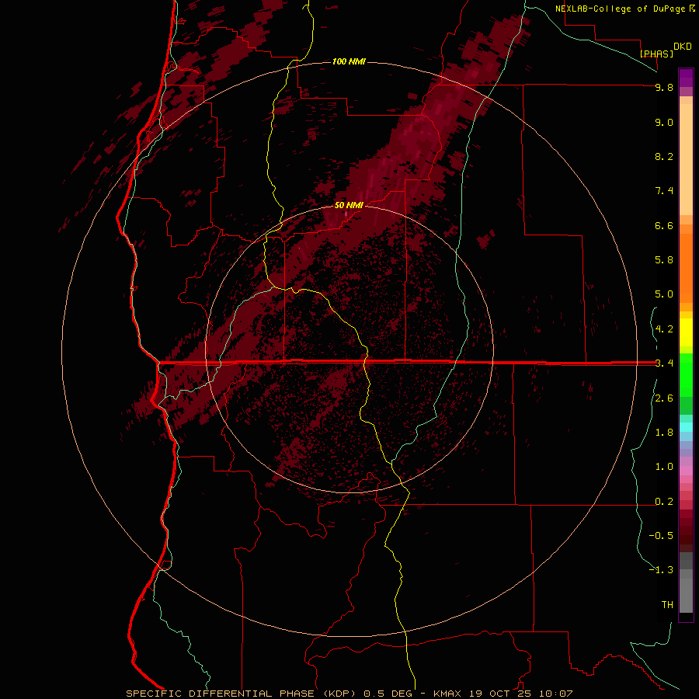Click the '[PHAS]' label near the legend
This screenshot has height=699, width=699.
click(x=656, y=54)
